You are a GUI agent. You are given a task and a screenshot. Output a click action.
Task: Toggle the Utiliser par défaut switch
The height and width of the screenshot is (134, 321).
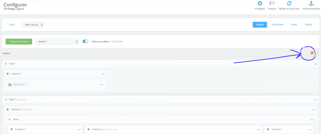point(85,41)
